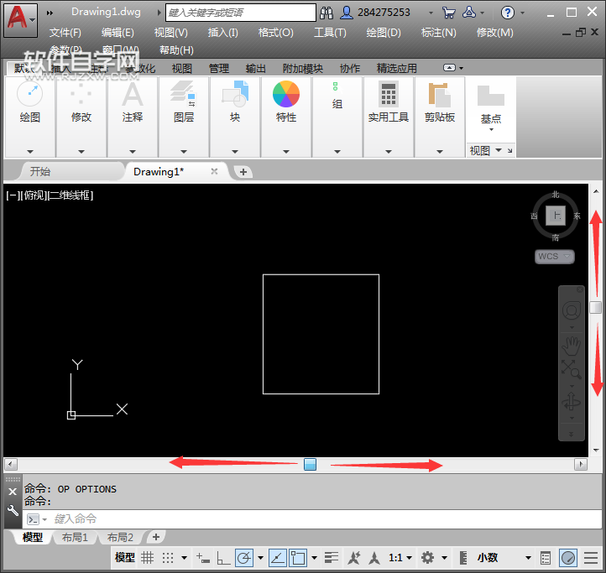606x573 pixels.
Task: Click the horizontal scrollbar thumb
Action: pyautogui.click(x=310, y=464)
